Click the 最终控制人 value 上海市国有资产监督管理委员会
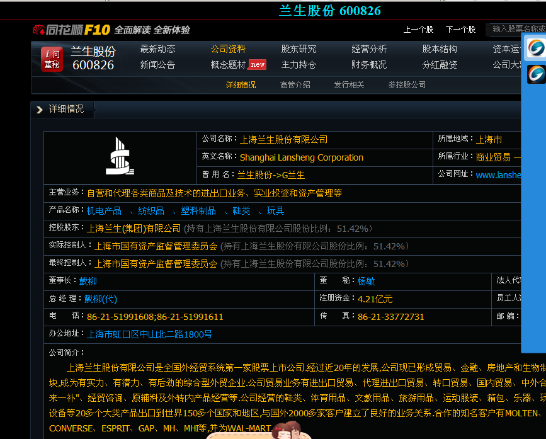Screen dimensions: 546x439 156,264
